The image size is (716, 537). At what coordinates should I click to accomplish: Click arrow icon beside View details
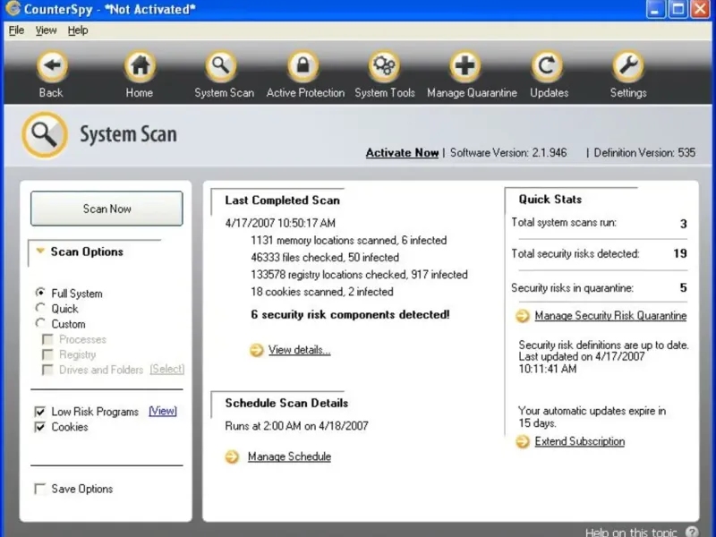257,350
